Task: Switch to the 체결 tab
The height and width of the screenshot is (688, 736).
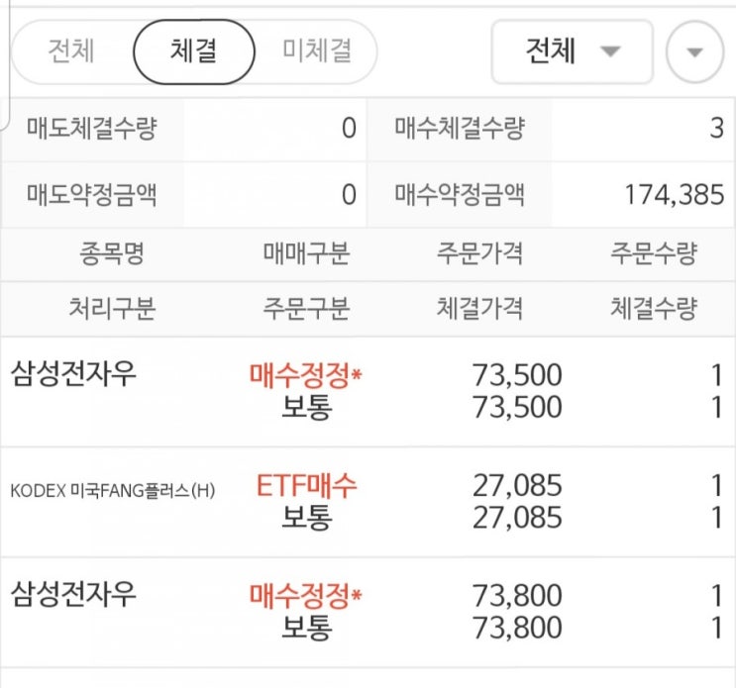Action: 194,50
